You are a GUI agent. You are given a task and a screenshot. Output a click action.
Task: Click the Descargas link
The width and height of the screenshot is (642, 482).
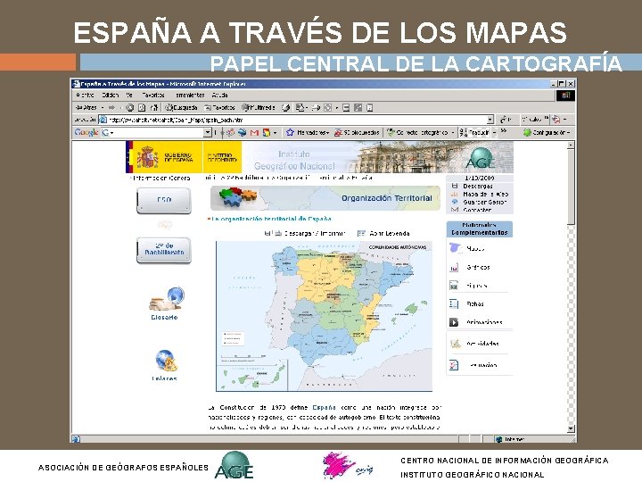(477, 186)
